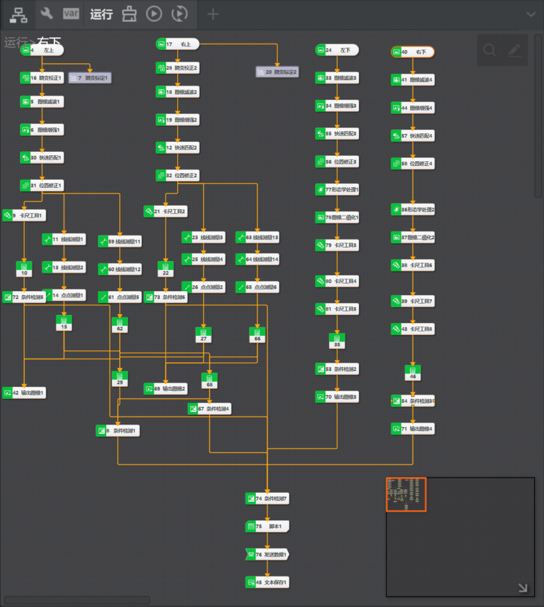The width and height of the screenshot is (544, 607).
Task: Select node 17 右上 image source
Action: pos(178,44)
